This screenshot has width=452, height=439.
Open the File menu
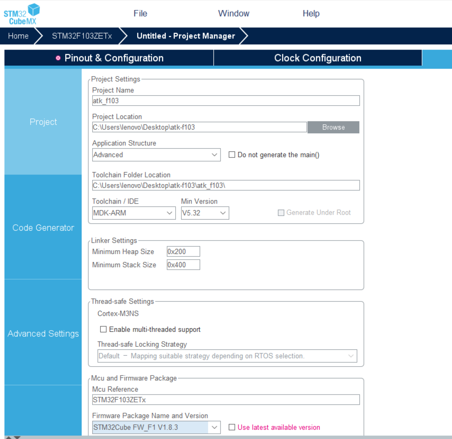pyautogui.click(x=141, y=13)
